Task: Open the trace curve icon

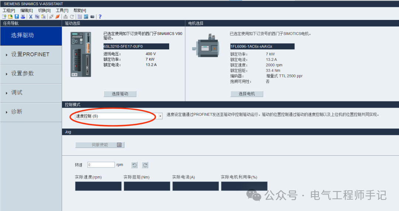Action: click(86, 17)
